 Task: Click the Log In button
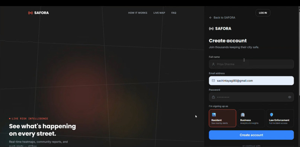(x=263, y=13)
